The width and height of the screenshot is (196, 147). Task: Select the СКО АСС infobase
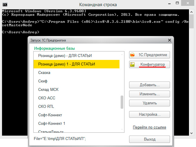tap(77, 98)
